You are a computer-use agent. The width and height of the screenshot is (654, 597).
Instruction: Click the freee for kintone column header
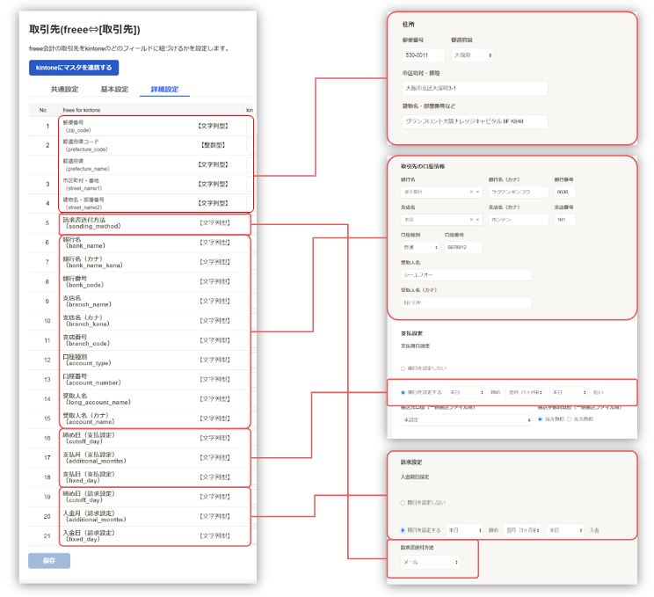tap(82, 110)
